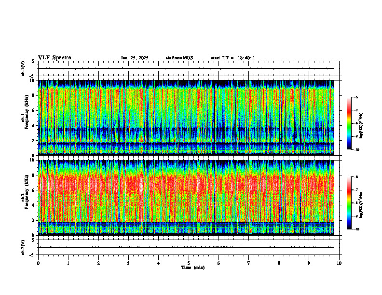The image size is (382, 295).
Task: Click the '4' kHz tick on ch.1 spectrogram
Action: 34,126
